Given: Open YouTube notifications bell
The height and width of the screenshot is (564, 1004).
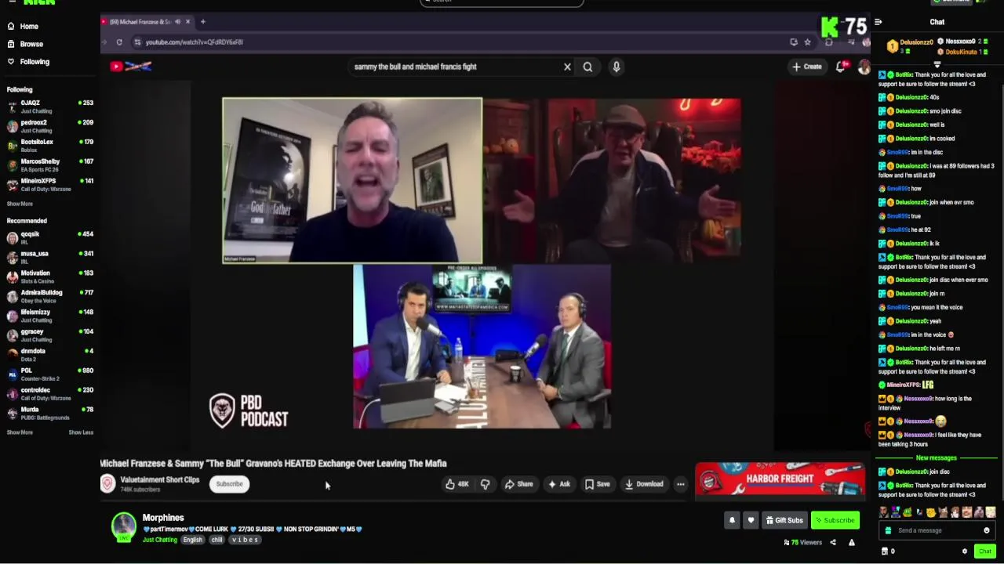Looking at the screenshot, I should (841, 67).
